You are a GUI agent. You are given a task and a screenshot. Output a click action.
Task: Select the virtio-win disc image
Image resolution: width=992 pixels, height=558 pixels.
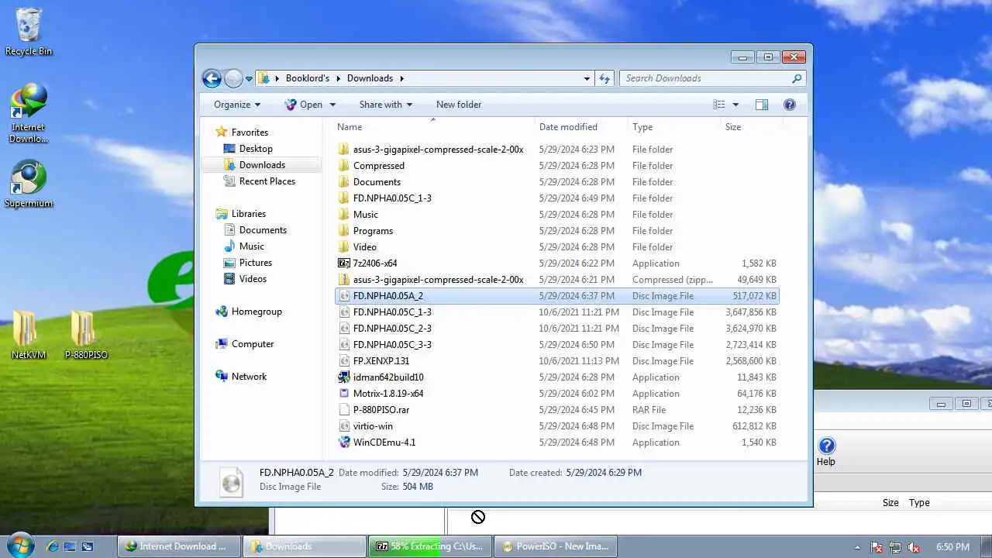tap(557, 426)
